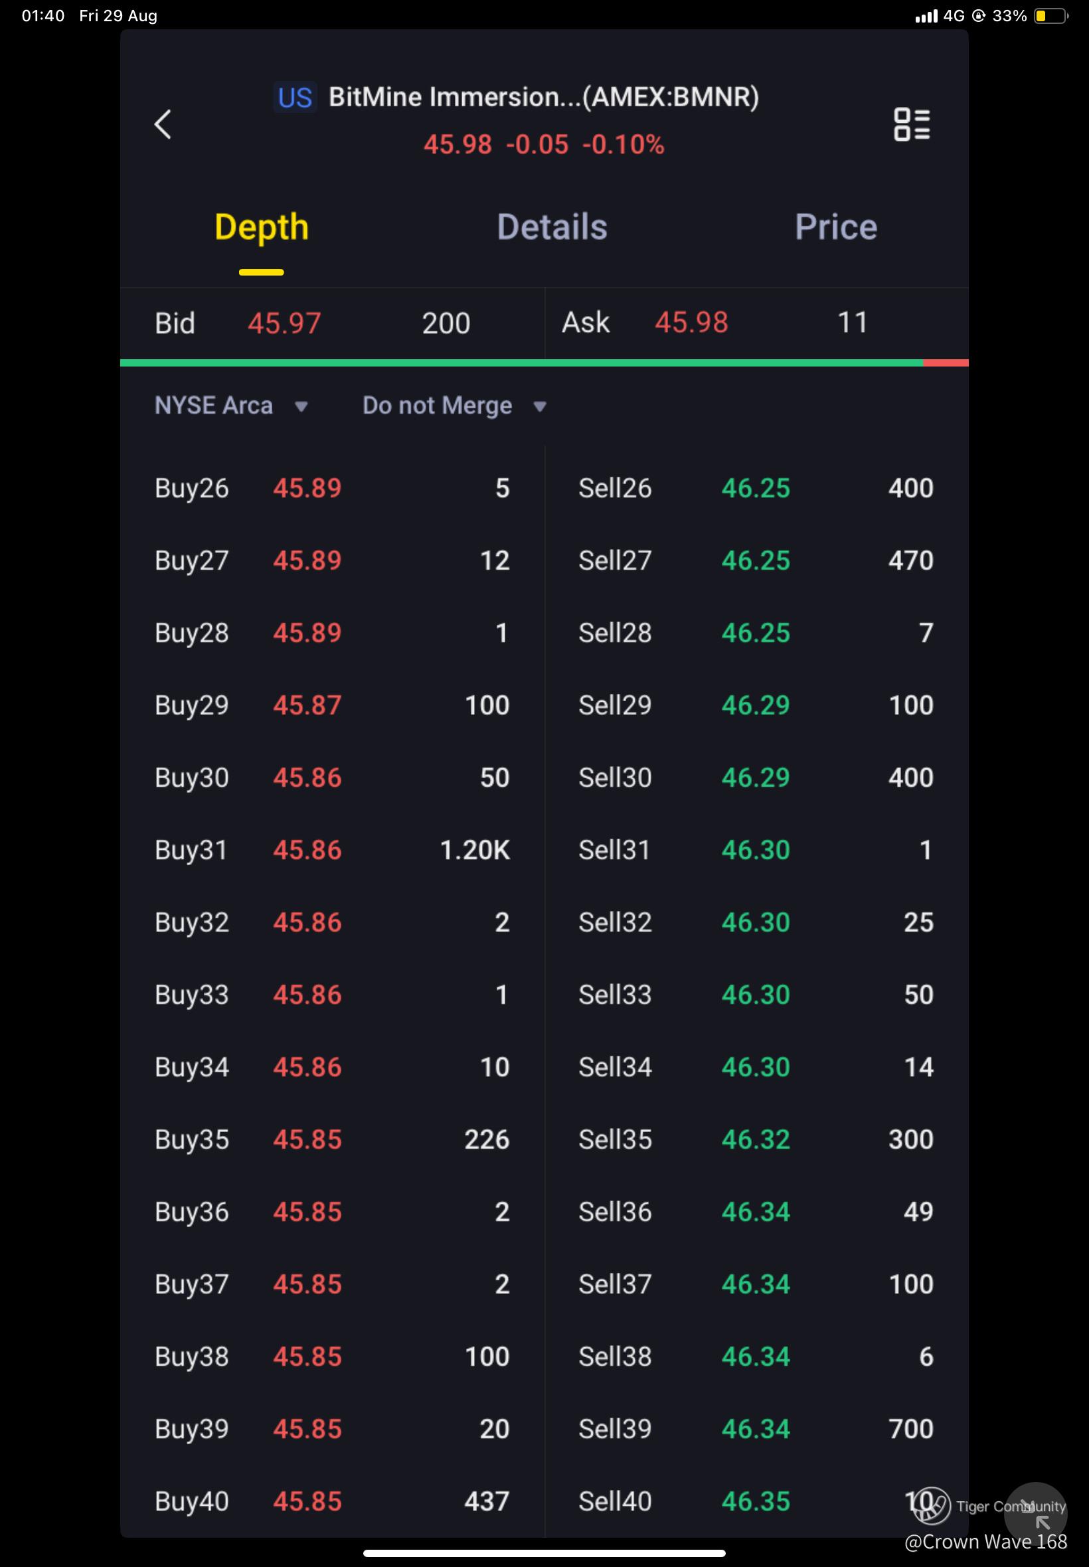
Task: Open the list layout view icon
Action: point(912,125)
